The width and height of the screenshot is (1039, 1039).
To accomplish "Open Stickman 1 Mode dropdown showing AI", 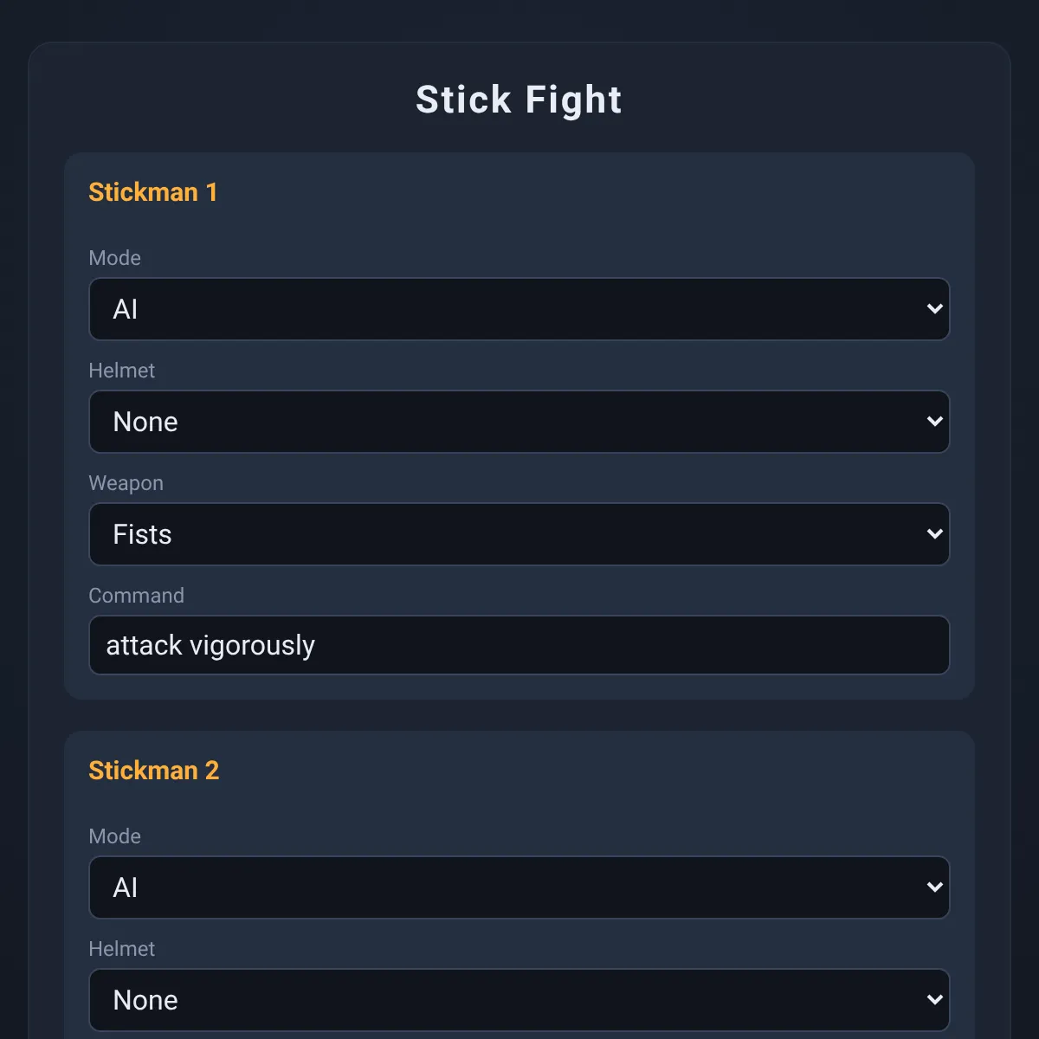I will click(519, 309).
